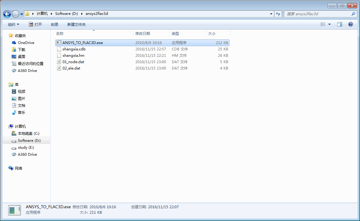Click the refresh button beside address bar
The width and height of the screenshot is (360, 221).
(278, 14)
